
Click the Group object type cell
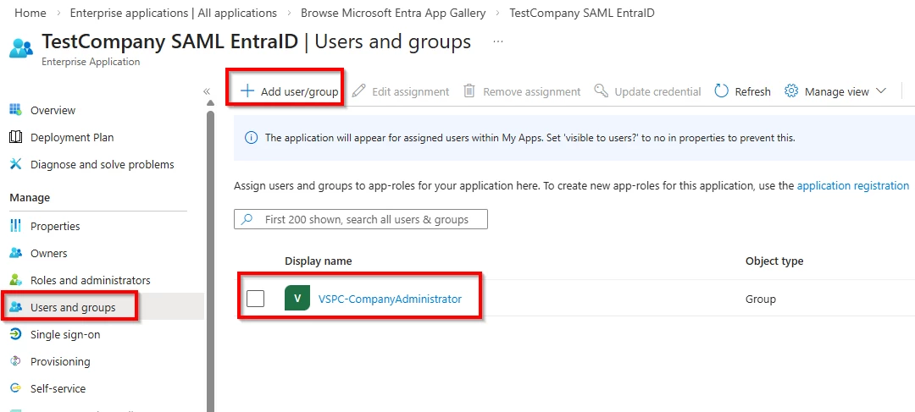point(760,299)
